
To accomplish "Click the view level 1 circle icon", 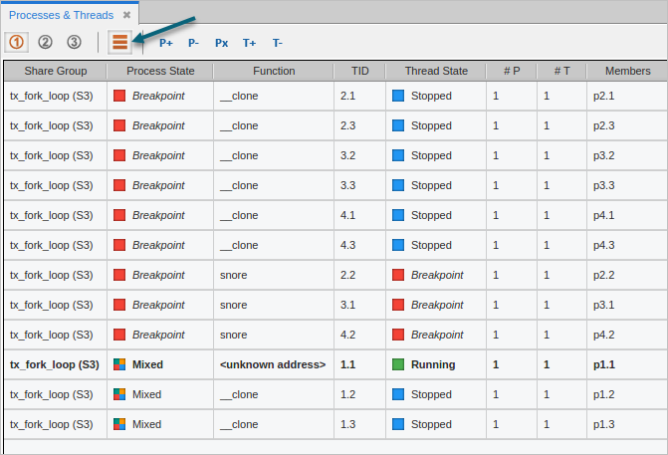I will 17,42.
